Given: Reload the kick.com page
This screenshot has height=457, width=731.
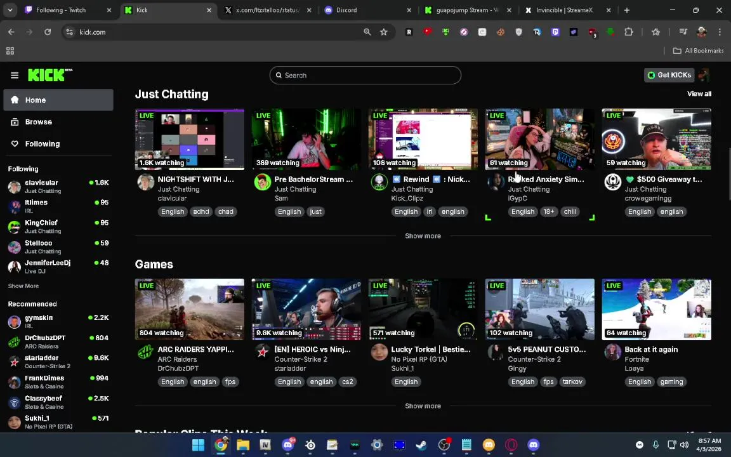Looking at the screenshot, I should pos(48,32).
